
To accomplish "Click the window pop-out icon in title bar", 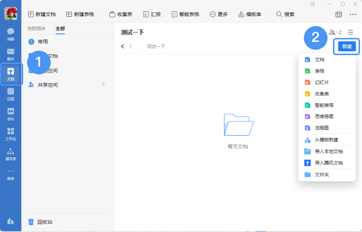I will [313, 4].
